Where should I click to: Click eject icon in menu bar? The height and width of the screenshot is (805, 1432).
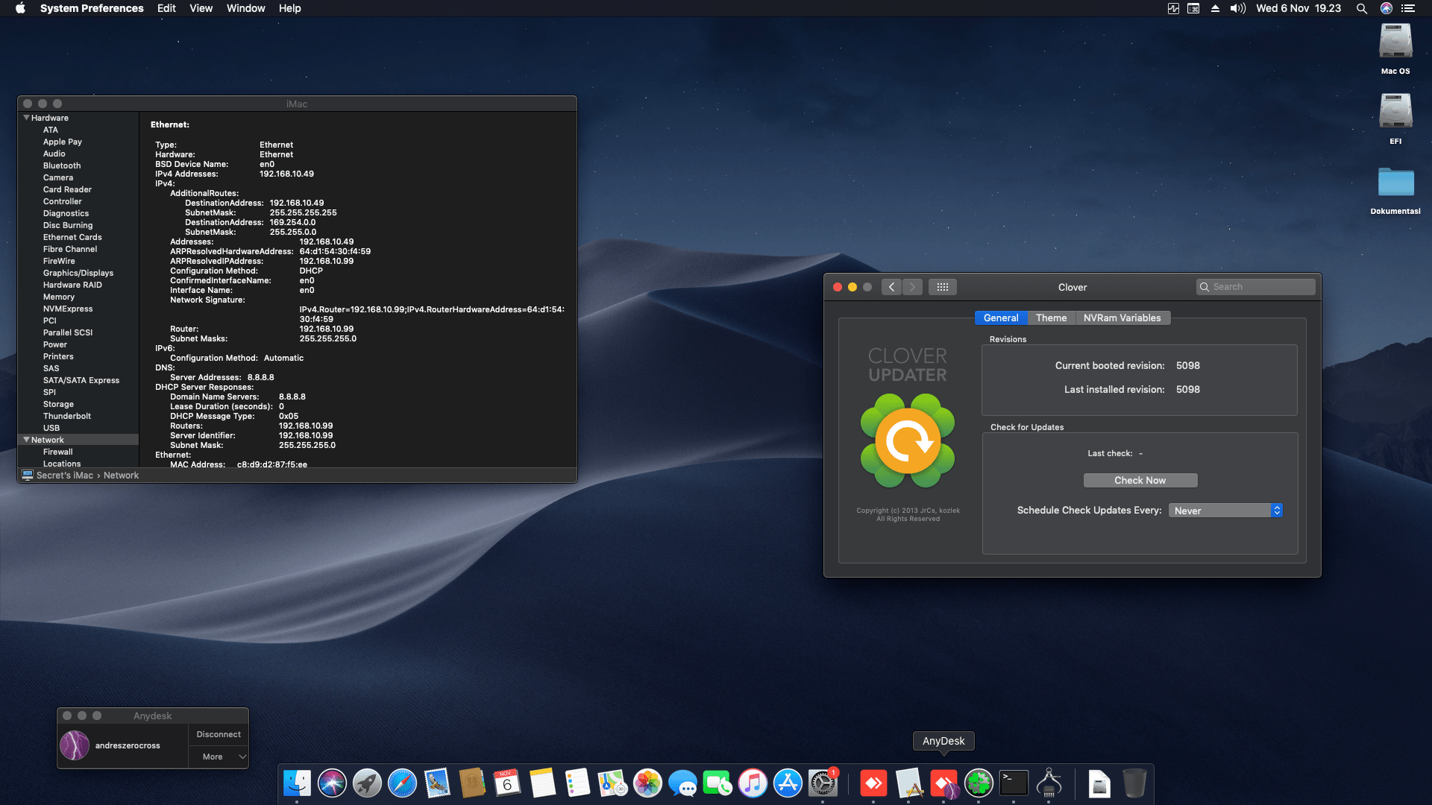(x=1215, y=8)
